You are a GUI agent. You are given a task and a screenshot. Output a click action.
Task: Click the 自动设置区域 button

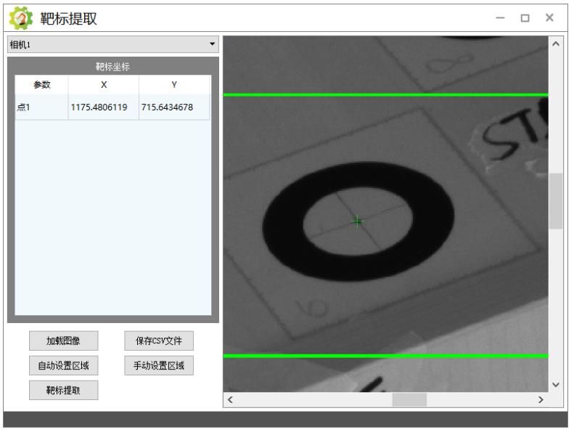click(64, 365)
